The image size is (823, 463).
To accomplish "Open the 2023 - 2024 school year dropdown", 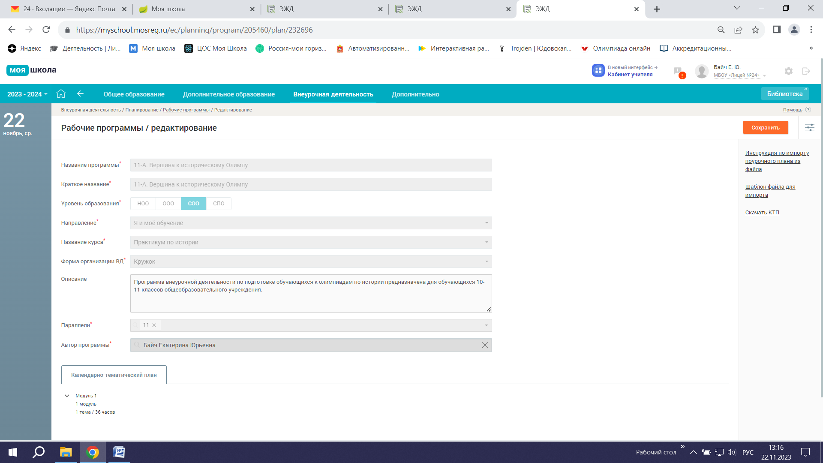I will (x=27, y=94).
